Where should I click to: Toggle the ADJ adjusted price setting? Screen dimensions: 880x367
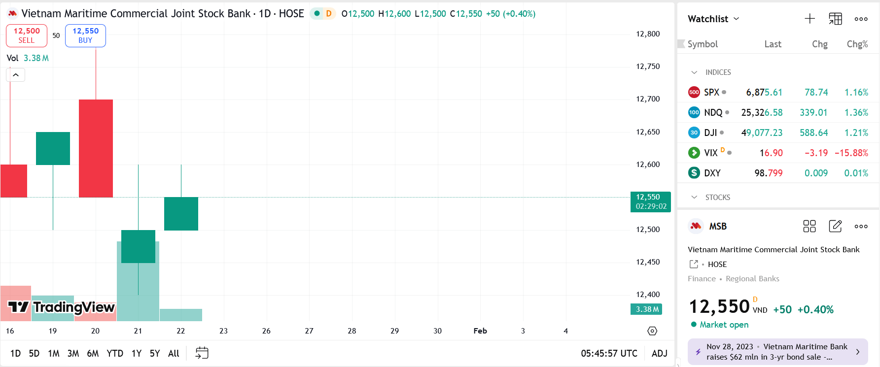[x=659, y=353]
